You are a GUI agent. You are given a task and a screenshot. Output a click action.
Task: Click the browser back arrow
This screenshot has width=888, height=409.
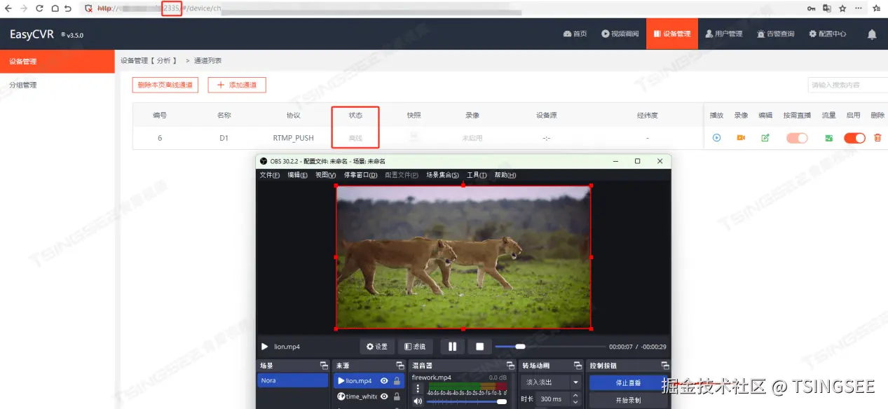tap(8, 8)
